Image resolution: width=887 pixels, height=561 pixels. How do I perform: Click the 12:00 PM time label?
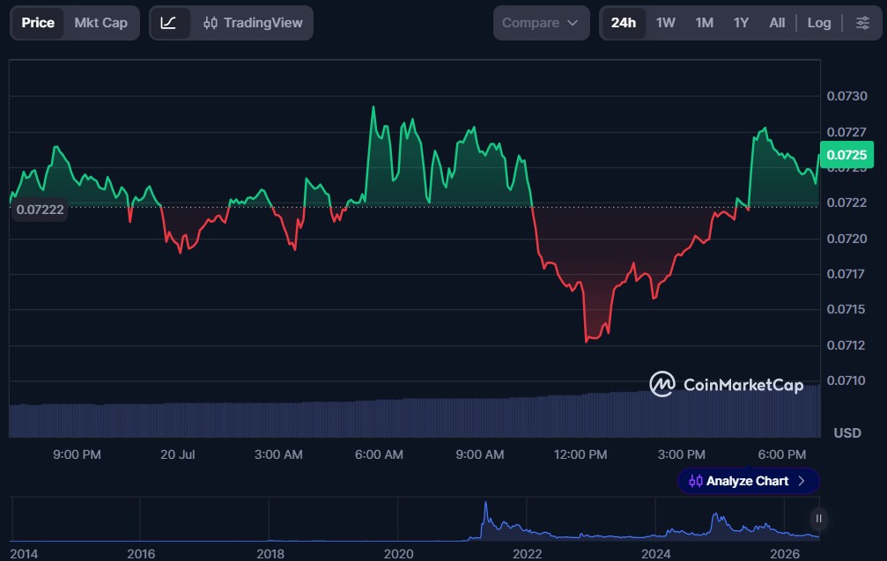coord(580,454)
